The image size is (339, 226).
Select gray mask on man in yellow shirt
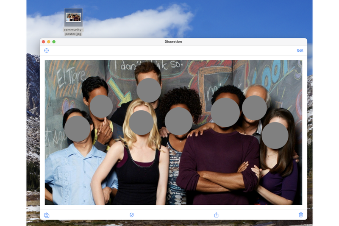click(101, 106)
